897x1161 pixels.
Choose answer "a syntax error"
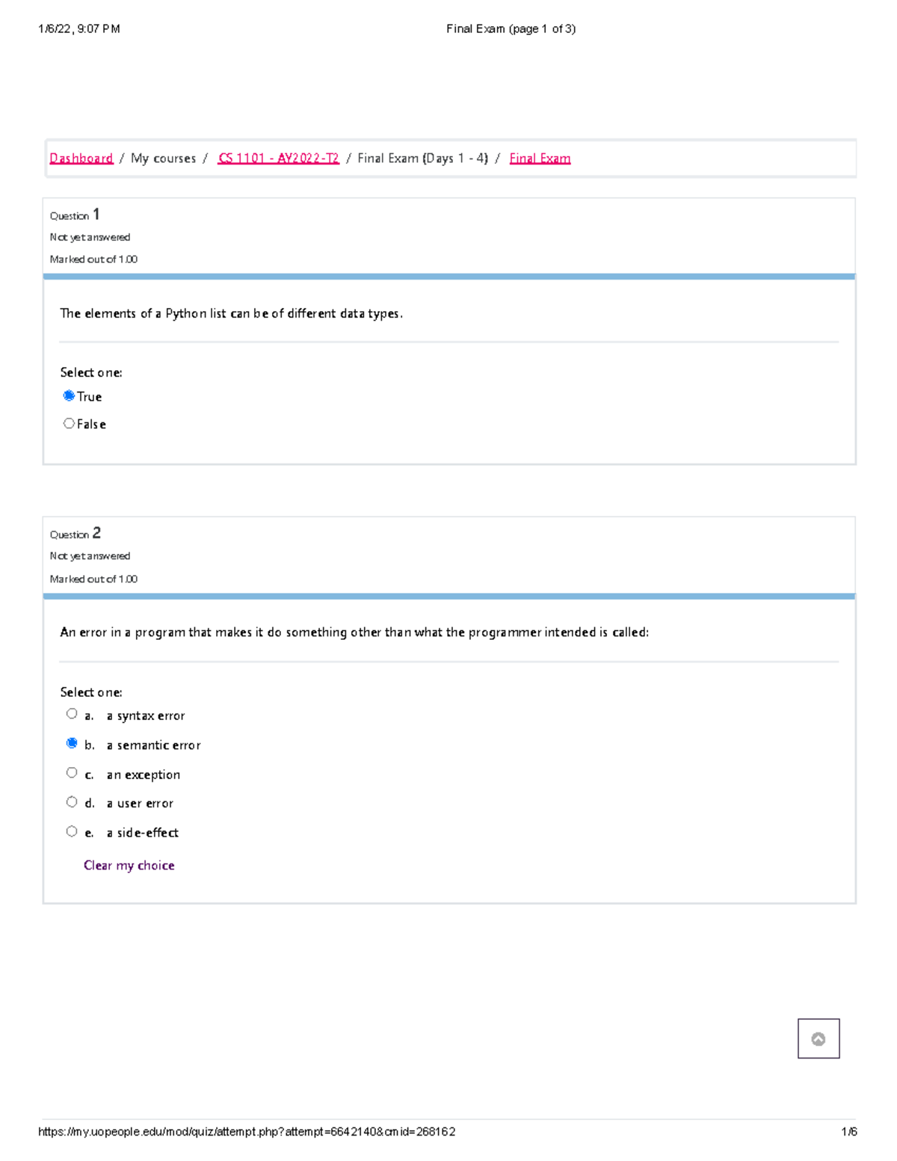pyautogui.click(x=71, y=713)
